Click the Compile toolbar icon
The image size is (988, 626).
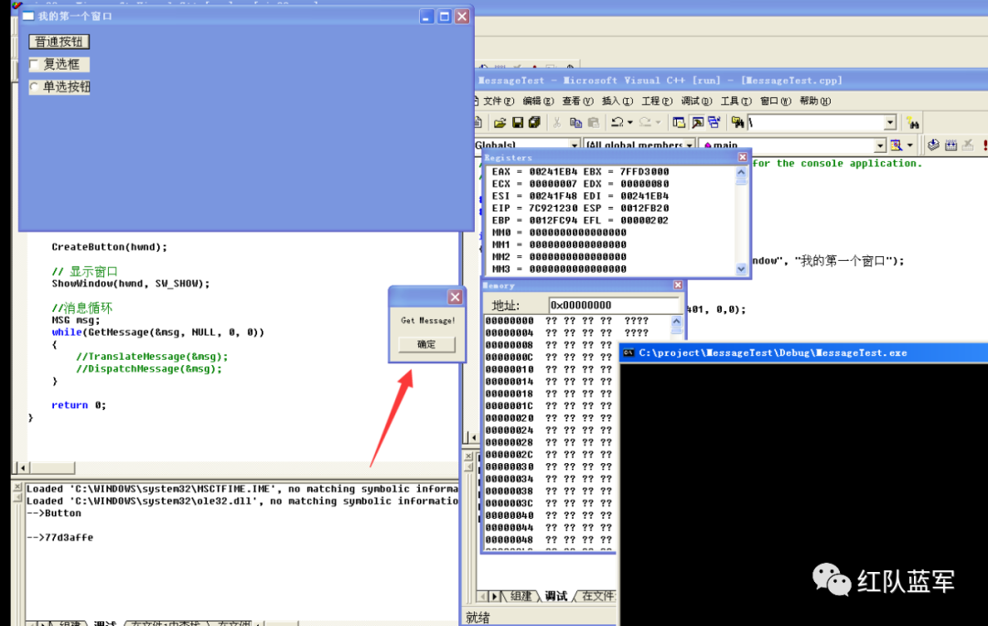coord(933,146)
